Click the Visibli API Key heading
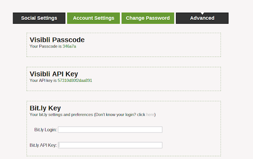Image resolution: width=253 pixels, height=159 pixels. click(x=54, y=74)
